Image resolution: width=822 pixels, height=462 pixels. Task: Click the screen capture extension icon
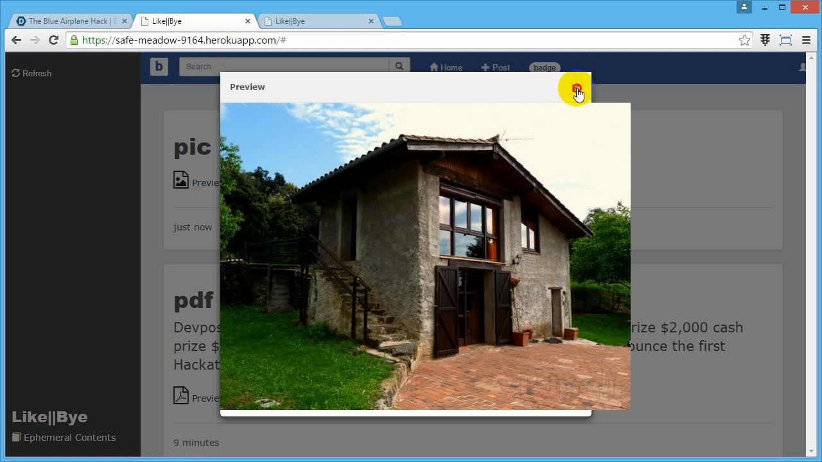[785, 40]
